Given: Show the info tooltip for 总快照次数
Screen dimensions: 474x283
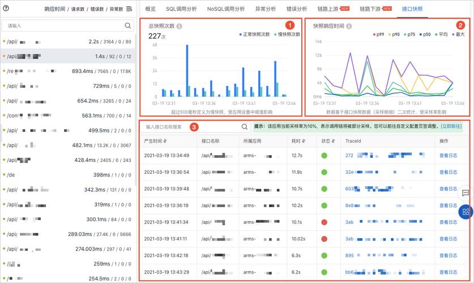Looking at the screenshot, I should (180, 26).
